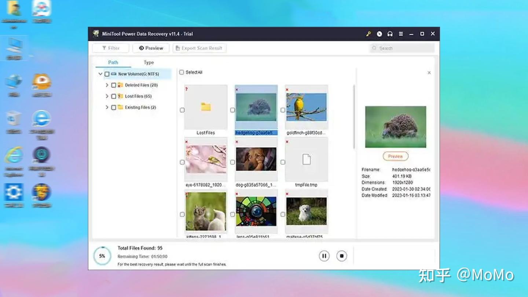Check the Deleted Files (28) checkbox
Image resolution: width=528 pixels, height=297 pixels.
coord(114,85)
